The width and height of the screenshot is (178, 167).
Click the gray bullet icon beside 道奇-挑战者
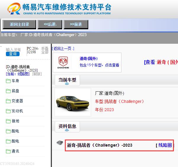coord(60,142)
